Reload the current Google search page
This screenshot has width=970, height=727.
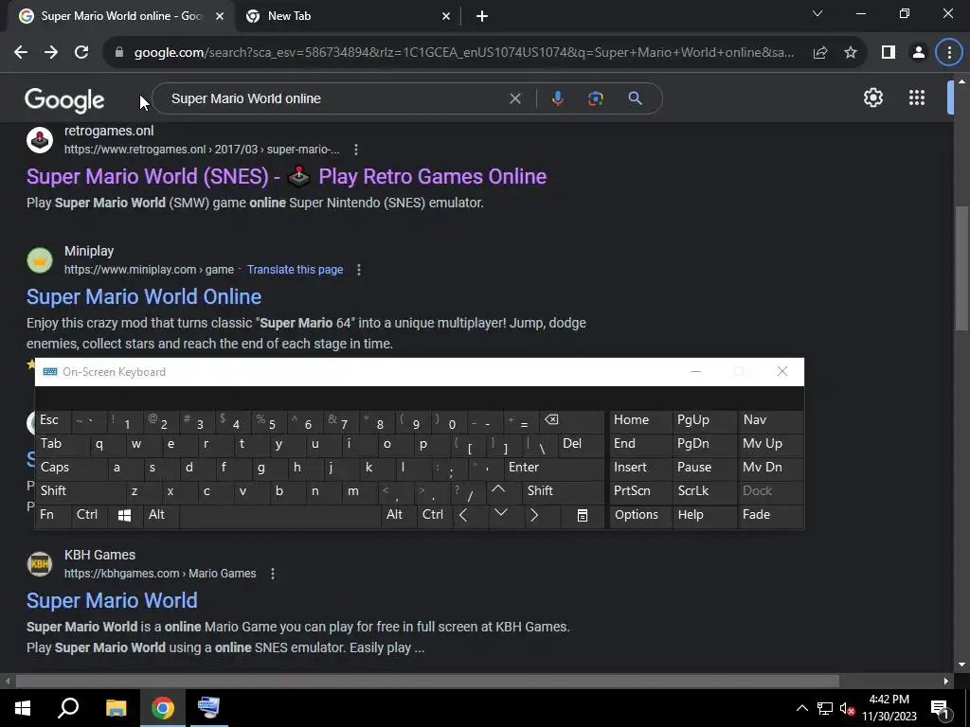pos(81,53)
